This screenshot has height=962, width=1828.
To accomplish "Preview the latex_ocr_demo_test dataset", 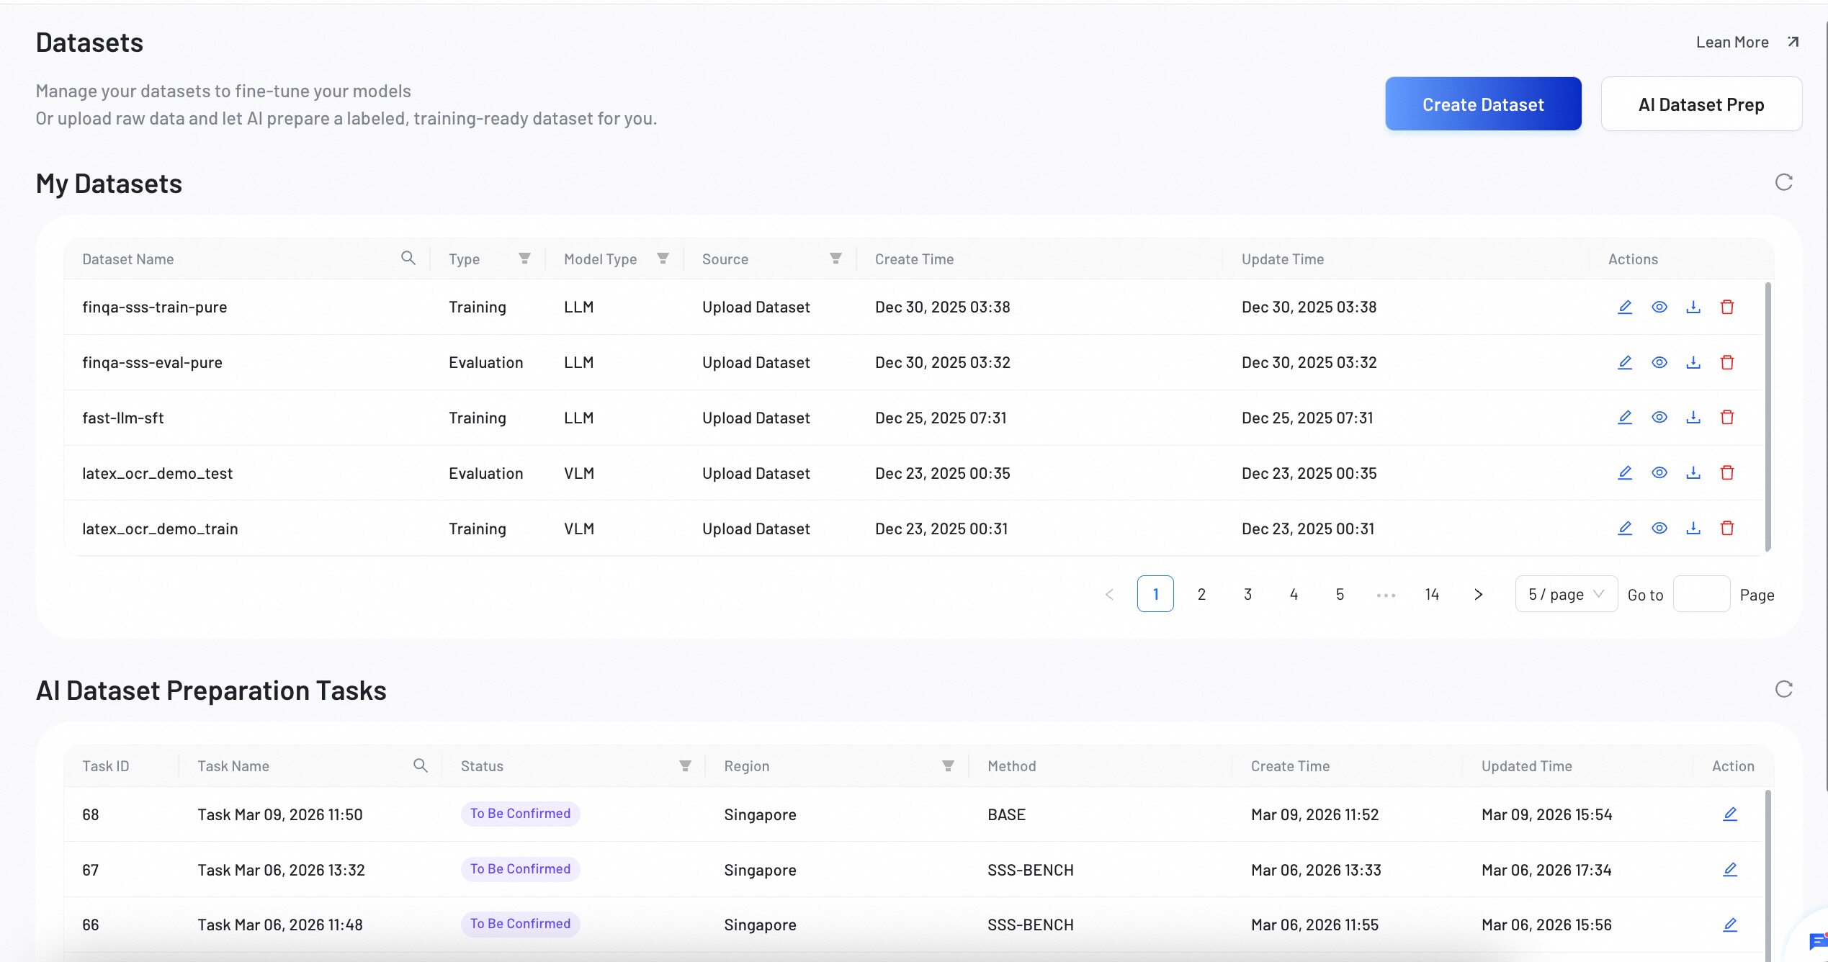I will coord(1659,472).
